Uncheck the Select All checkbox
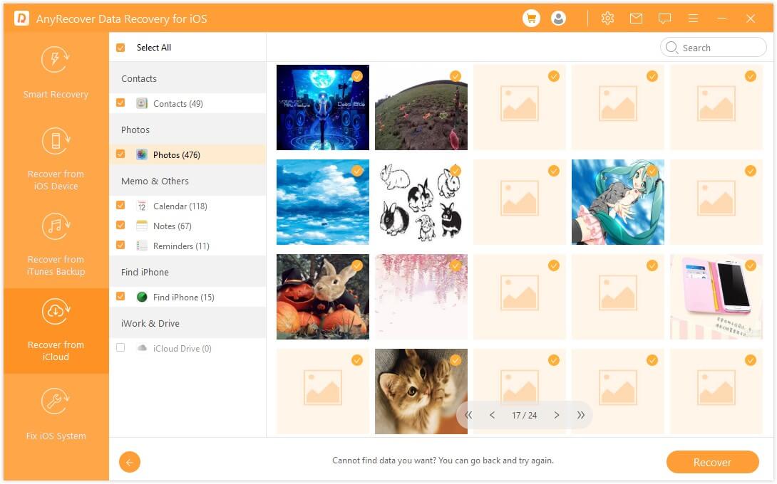 coord(120,48)
